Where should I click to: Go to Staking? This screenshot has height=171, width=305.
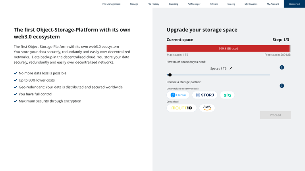click(231, 4)
